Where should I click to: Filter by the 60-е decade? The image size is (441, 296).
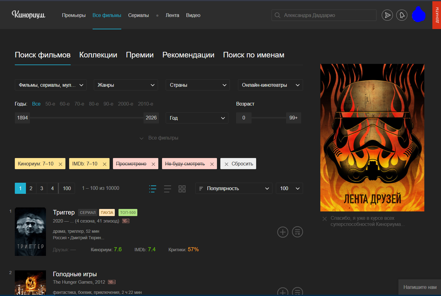click(x=65, y=104)
